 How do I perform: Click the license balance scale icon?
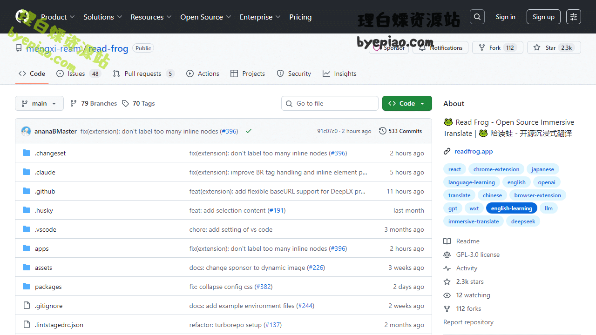[447, 255]
